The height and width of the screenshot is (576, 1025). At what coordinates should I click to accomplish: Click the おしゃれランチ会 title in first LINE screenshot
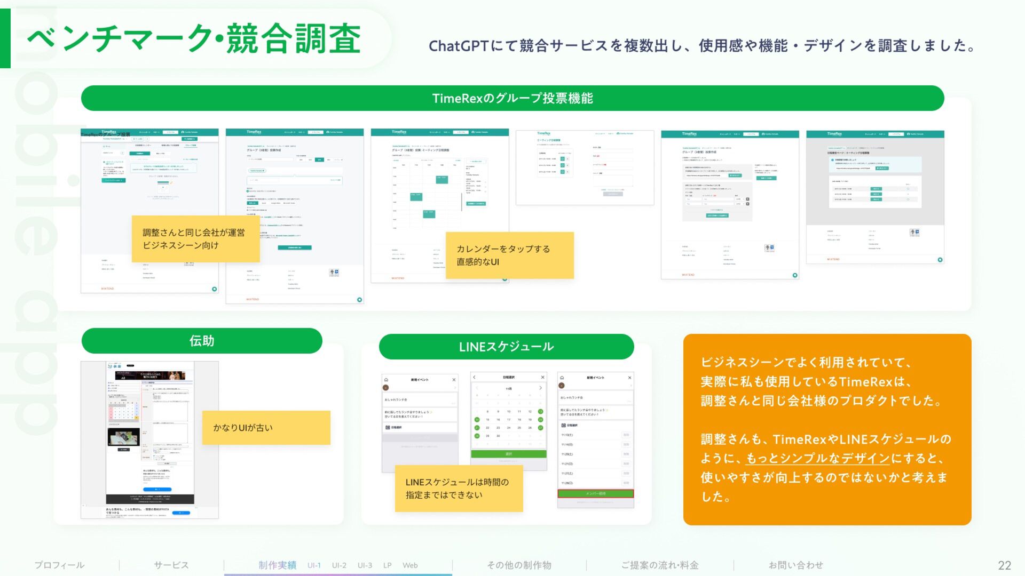(396, 399)
